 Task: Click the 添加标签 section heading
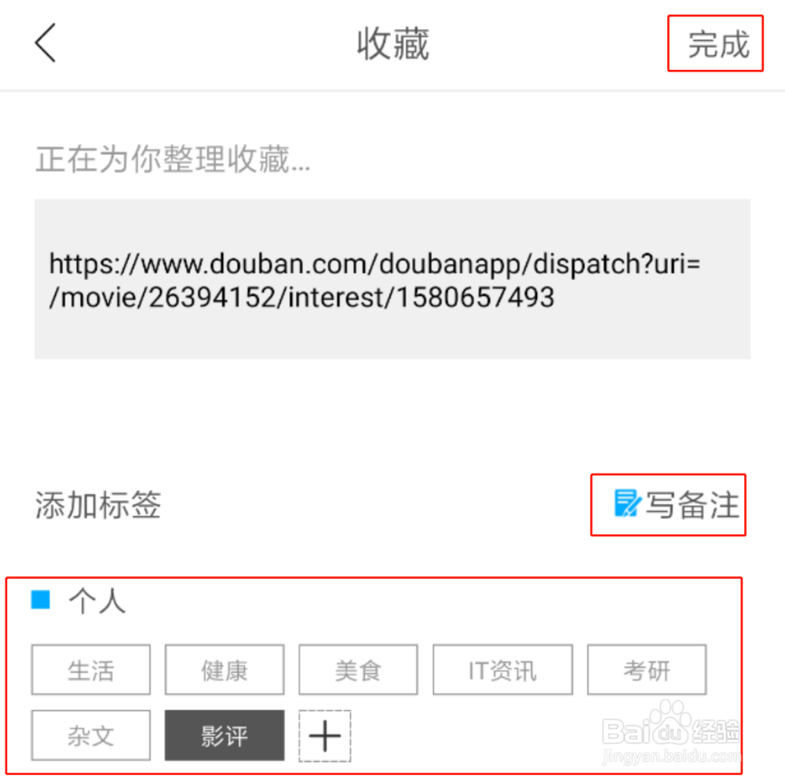(x=98, y=504)
